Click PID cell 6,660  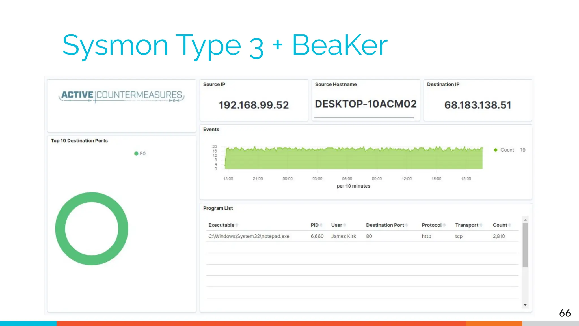point(317,236)
